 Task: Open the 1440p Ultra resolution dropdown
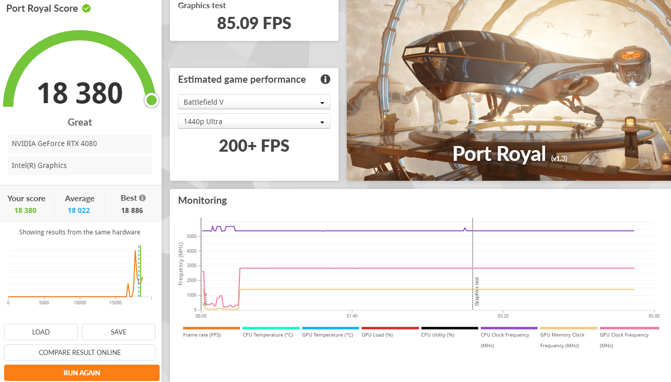click(x=254, y=122)
